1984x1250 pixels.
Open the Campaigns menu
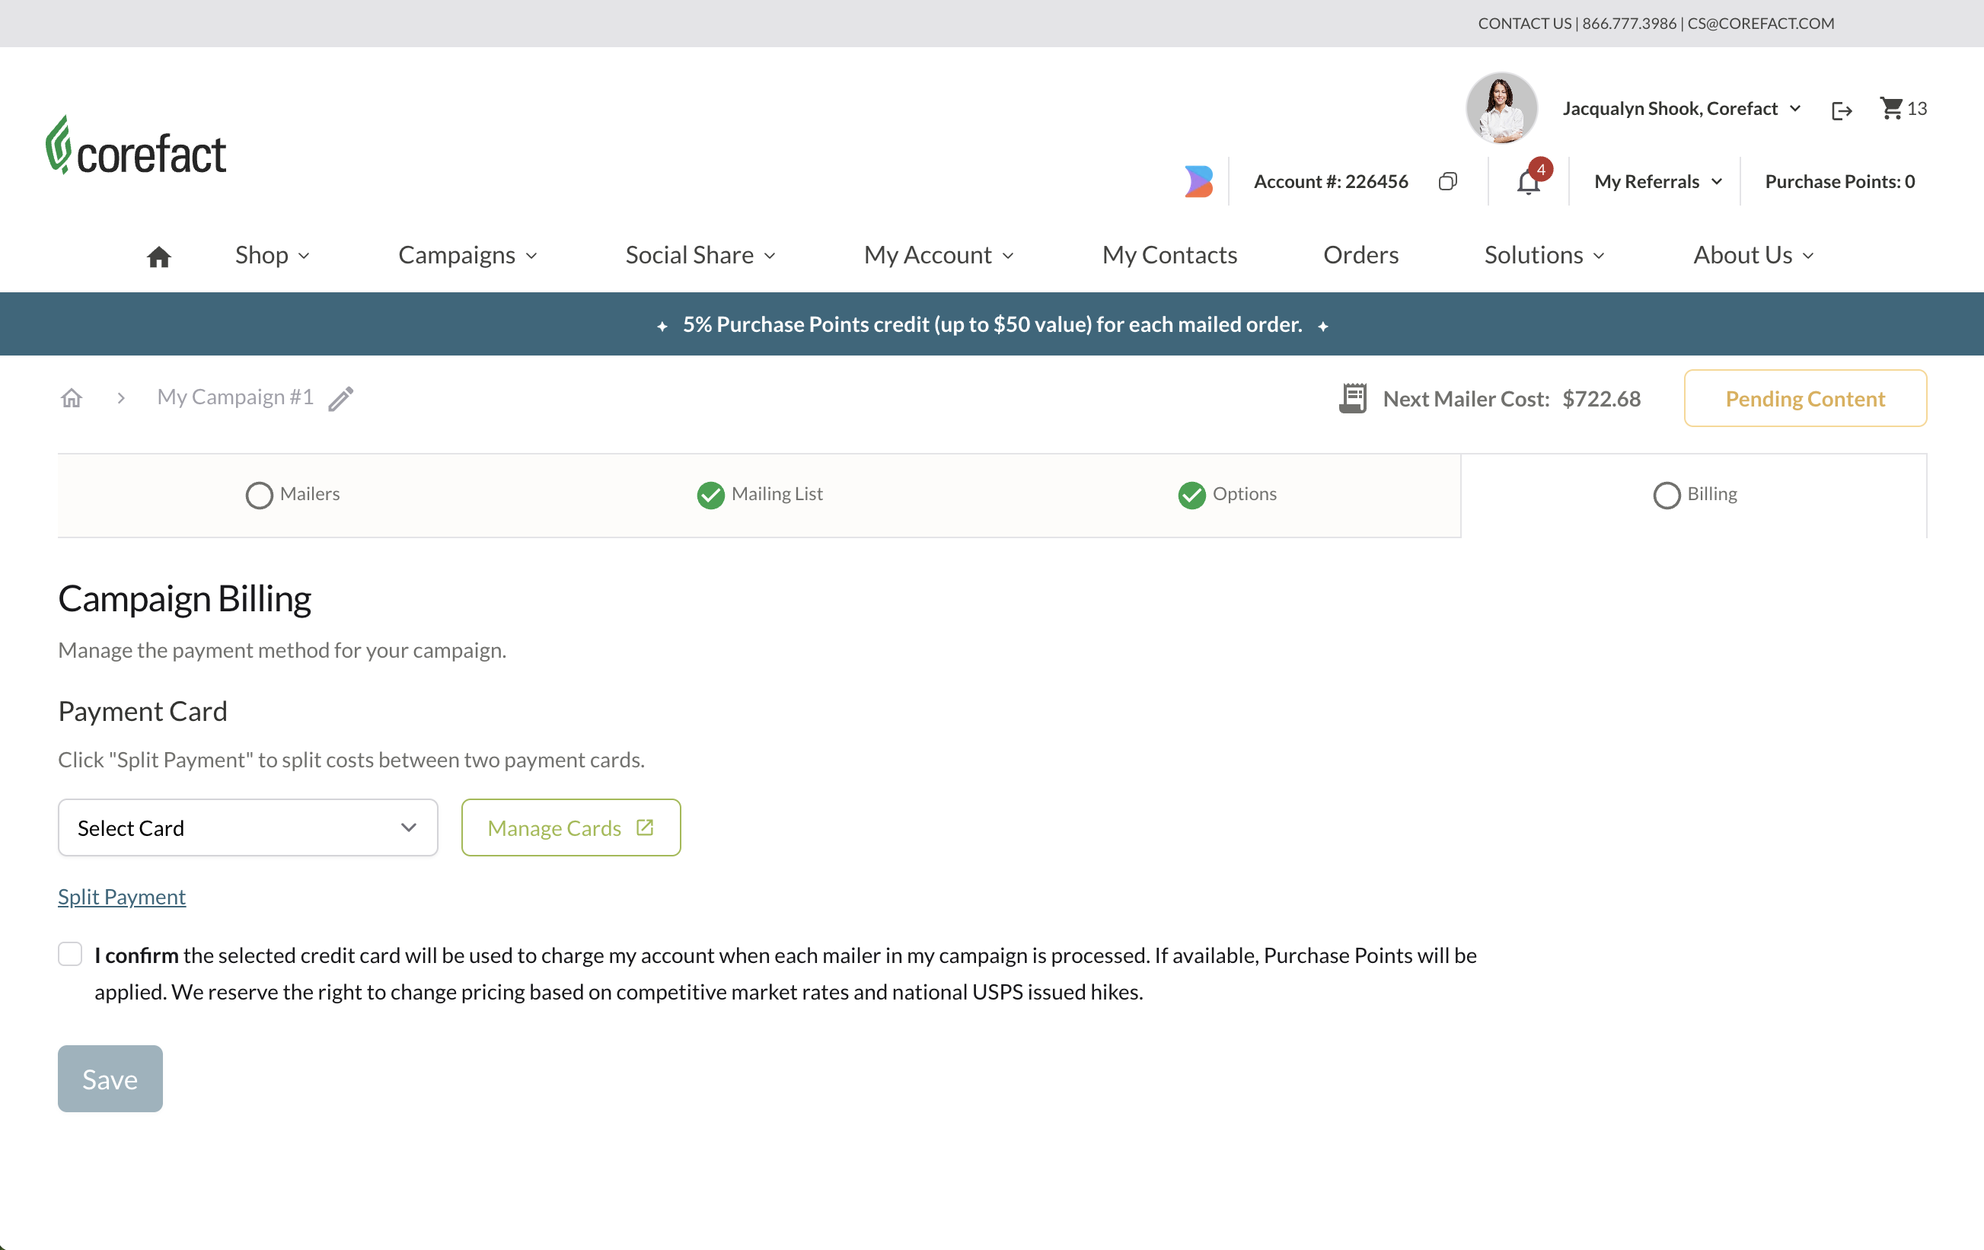(x=467, y=256)
